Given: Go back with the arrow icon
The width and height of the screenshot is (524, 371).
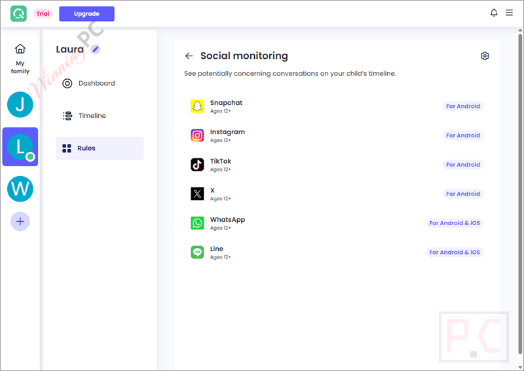Looking at the screenshot, I should click(189, 56).
